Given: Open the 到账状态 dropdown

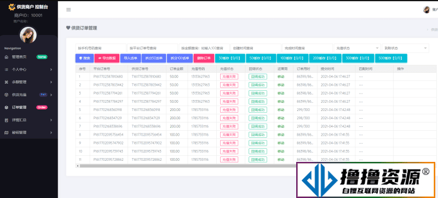Looking at the screenshot, I should click(405, 48).
